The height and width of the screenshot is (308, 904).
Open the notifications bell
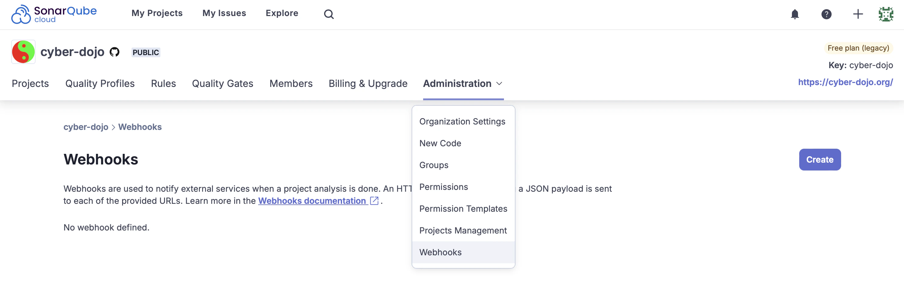[795, 14]
